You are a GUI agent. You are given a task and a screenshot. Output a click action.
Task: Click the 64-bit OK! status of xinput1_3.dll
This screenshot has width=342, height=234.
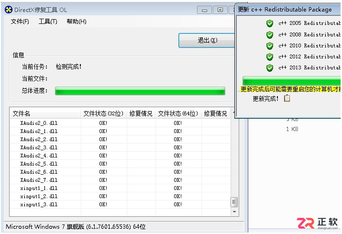point(178,204)
